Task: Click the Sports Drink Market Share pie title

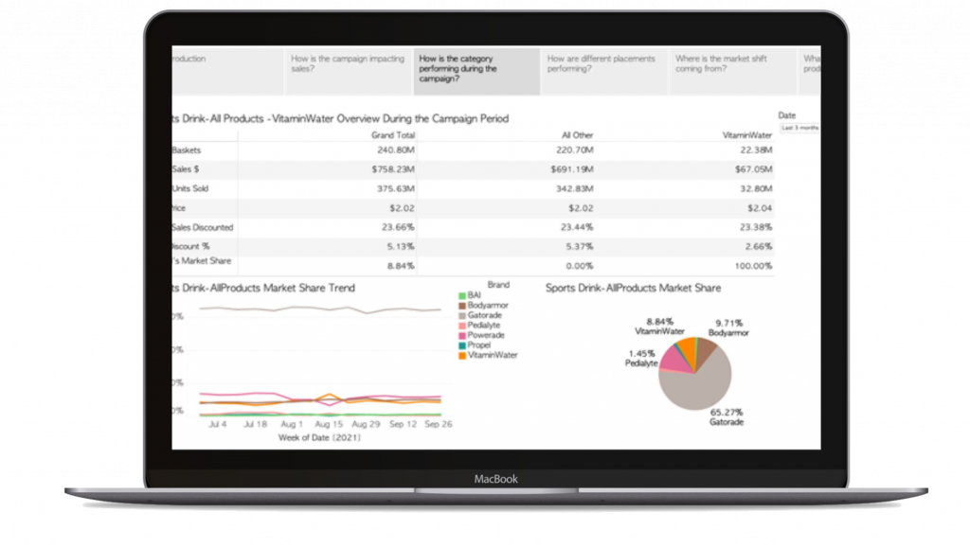Action: click(x=633, y=288)
